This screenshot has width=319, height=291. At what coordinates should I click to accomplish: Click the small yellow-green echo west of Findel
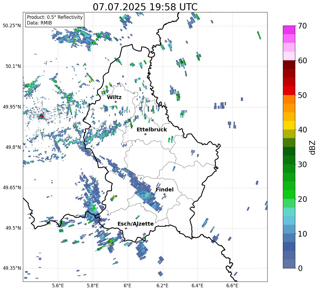coord(113,198)
